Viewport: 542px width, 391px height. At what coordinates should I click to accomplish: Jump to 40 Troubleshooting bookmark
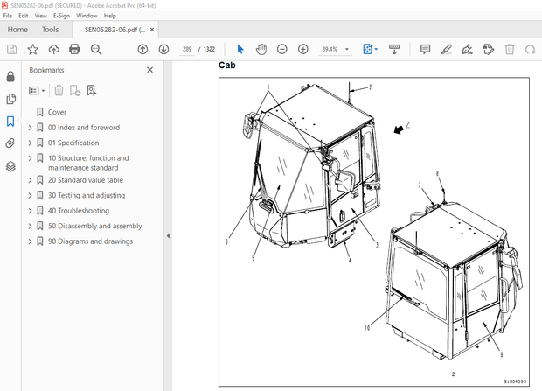[x=79, y=211]
